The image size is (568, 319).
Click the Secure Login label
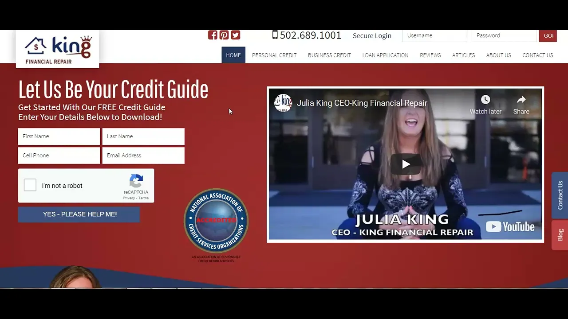(372, 36)
